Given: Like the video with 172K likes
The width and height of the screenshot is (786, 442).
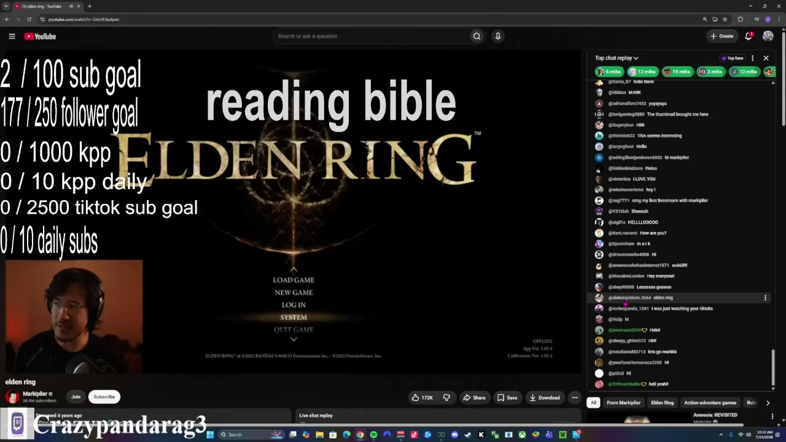Looking at the screenshot, I should [x=422, y=398].
